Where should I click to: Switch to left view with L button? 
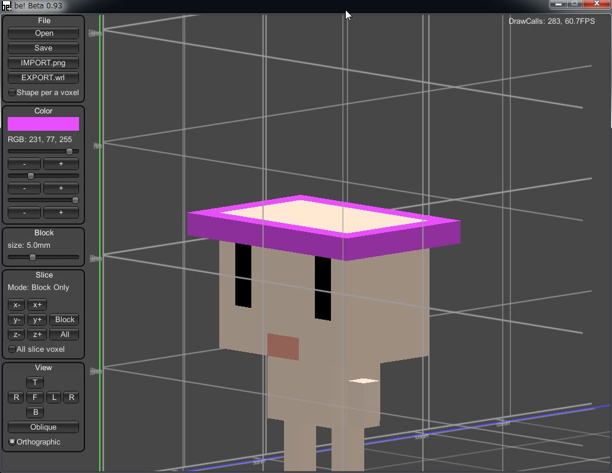click(x=54, y=398)
